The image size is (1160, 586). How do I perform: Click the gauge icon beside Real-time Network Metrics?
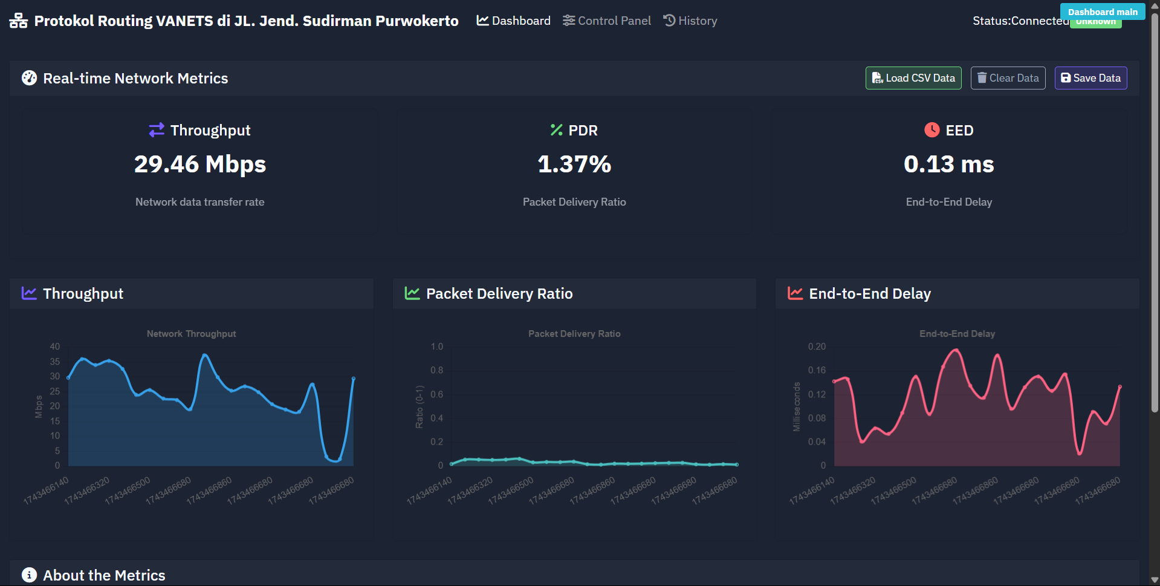tap(28, 77)
